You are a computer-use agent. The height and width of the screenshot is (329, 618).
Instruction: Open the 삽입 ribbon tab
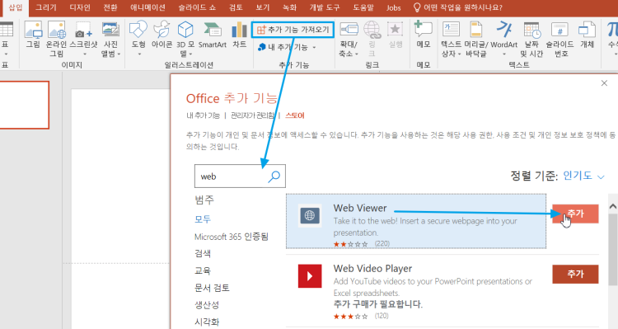[16, 7]
